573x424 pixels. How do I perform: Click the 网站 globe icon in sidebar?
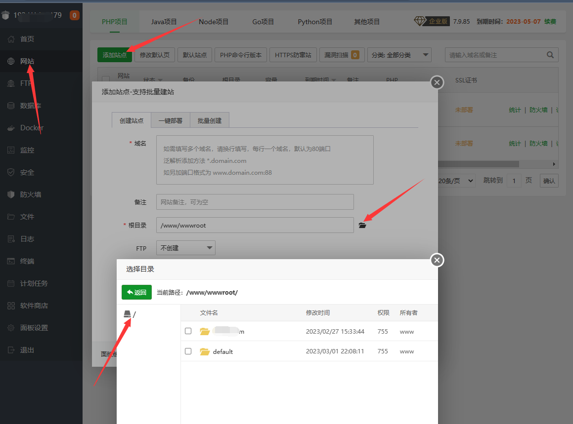pyautogui.click(x=11, y=61)
